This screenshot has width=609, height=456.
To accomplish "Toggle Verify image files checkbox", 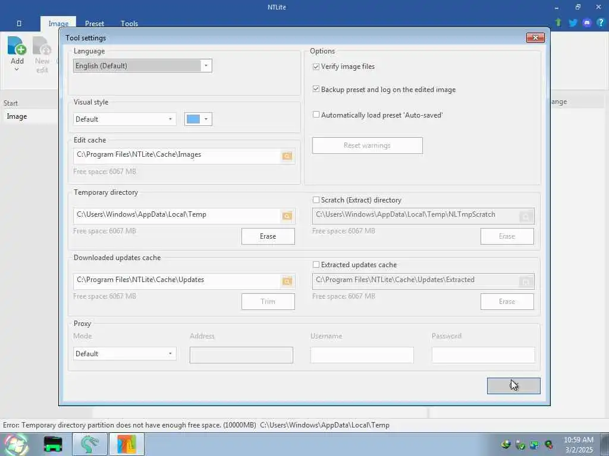I will 316,66.
